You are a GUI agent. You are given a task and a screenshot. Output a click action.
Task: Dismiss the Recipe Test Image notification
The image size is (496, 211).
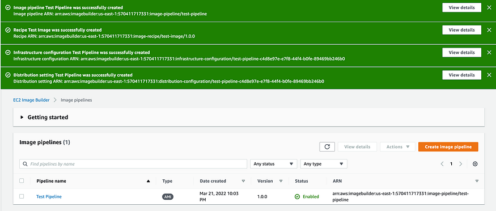[x=489, y=30]
